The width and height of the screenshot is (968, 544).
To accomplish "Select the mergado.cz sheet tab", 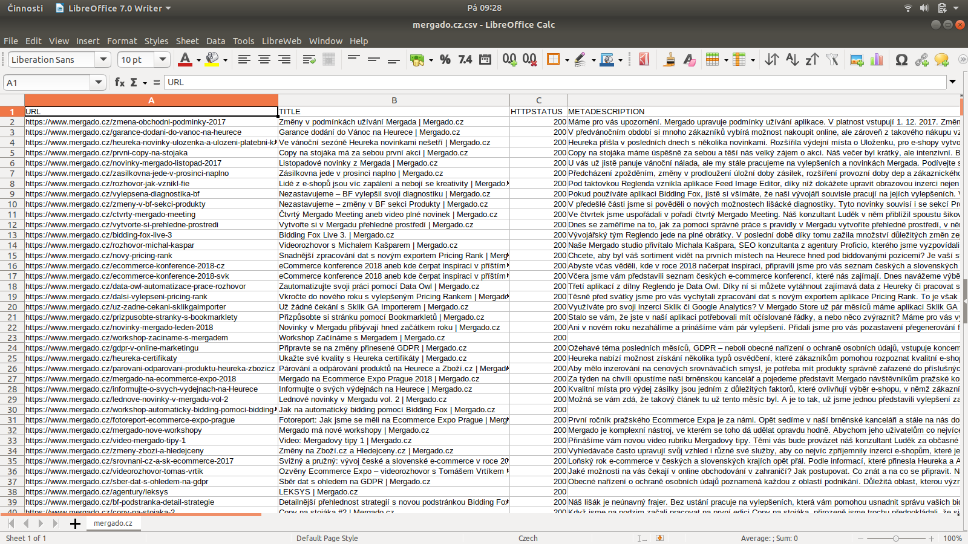I will [x=113, y=523].
